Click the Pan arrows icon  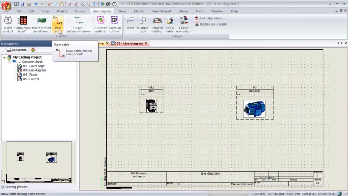95,4
